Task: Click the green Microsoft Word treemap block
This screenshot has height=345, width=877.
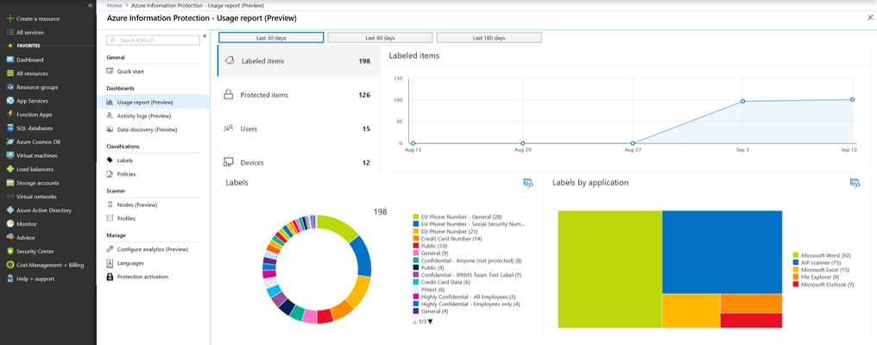Action: (609, 269)
